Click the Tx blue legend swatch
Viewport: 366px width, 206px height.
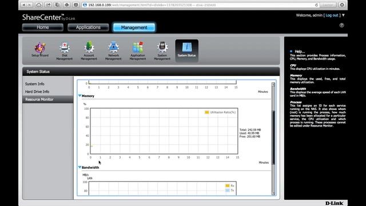(228, 191)
